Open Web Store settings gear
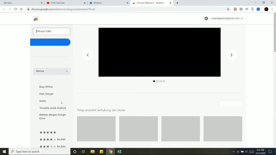This screenshot has height=155, width=276. click(206, 18)
